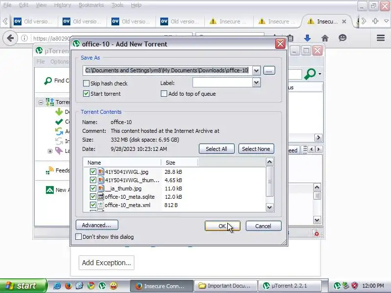The height and width of the screenshot is (293, 391).
Task: Open the Feeds RSS icon in uTorrent
Action: click(50, 170)
